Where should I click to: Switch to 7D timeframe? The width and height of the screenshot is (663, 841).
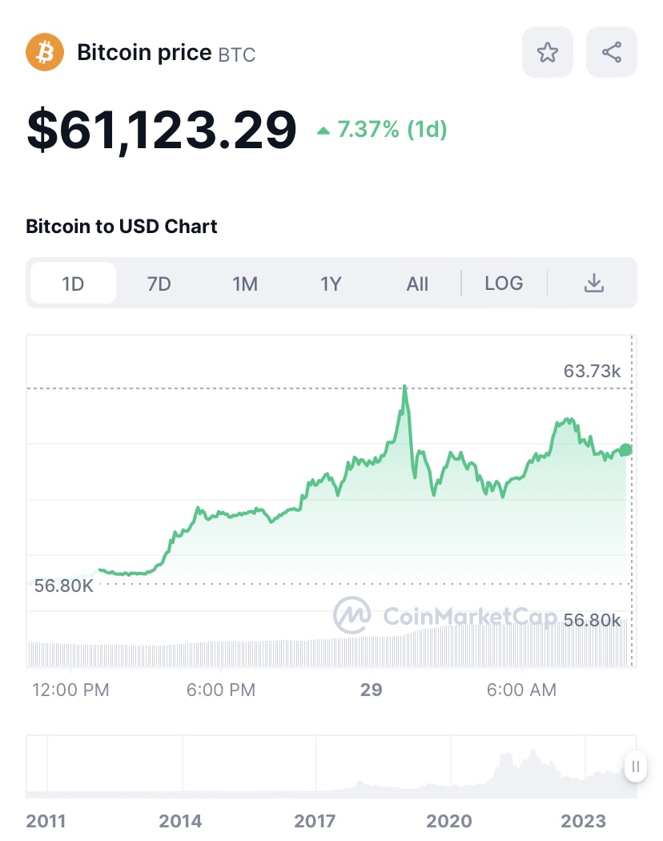coord(159,284)
